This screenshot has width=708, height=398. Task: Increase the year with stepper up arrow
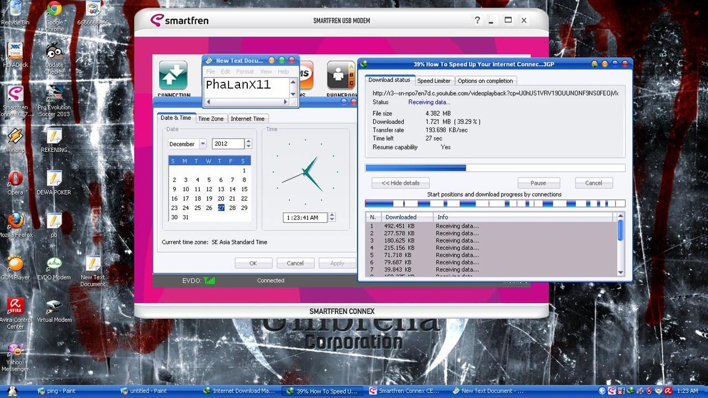(x=248, y=142)
